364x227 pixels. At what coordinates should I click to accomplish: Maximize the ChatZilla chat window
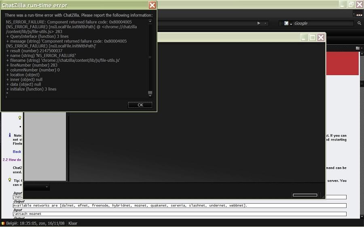[x=313, y=37]
